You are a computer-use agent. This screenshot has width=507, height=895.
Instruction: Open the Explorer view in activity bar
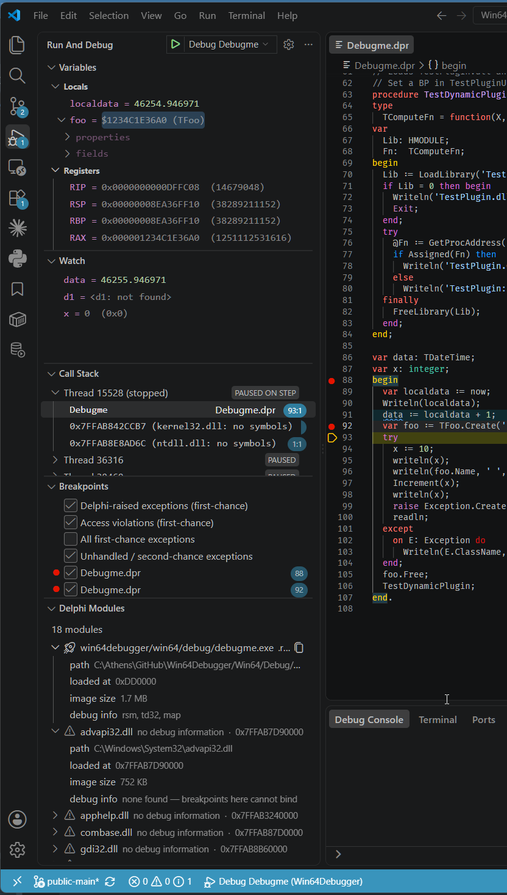(x=17, y=45)
